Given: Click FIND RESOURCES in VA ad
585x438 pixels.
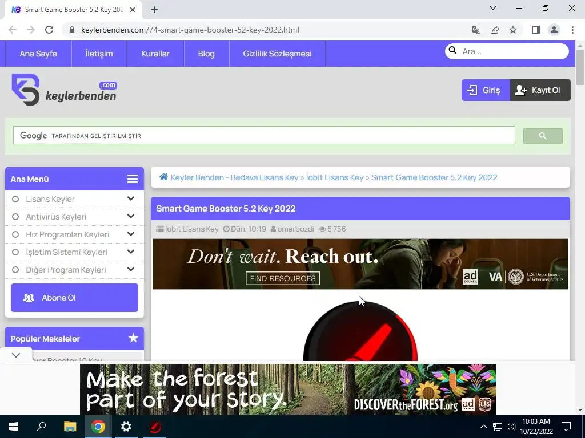Looking at the screenshot, I should (x=282, y=278).
